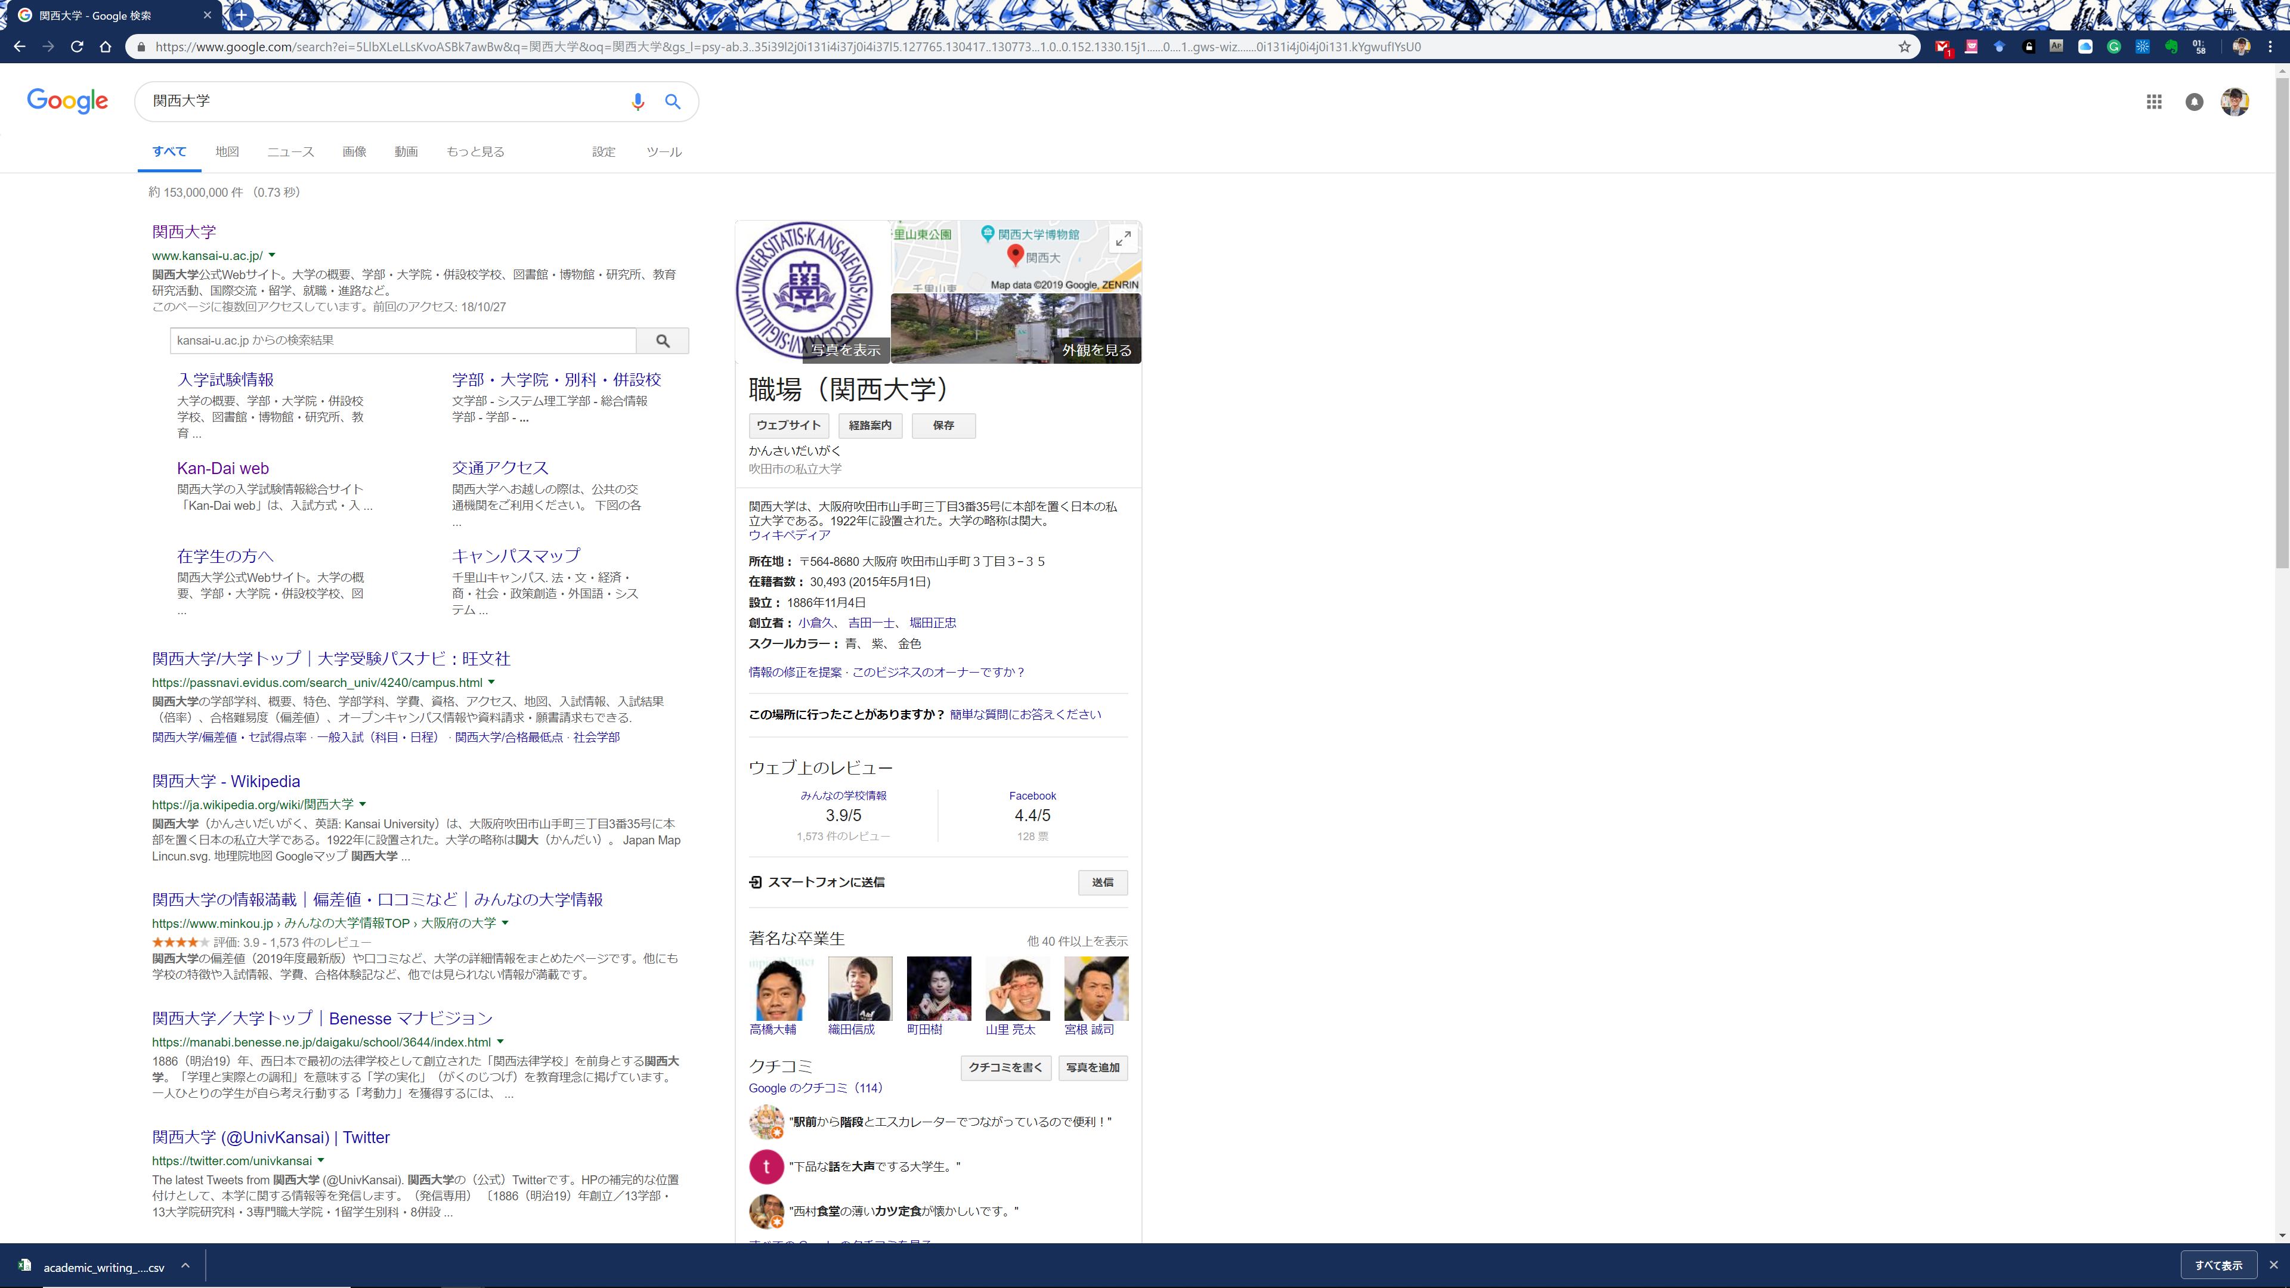
Task: Click the blue Google search magnifier icon
Action: click(x=673, y=101)
